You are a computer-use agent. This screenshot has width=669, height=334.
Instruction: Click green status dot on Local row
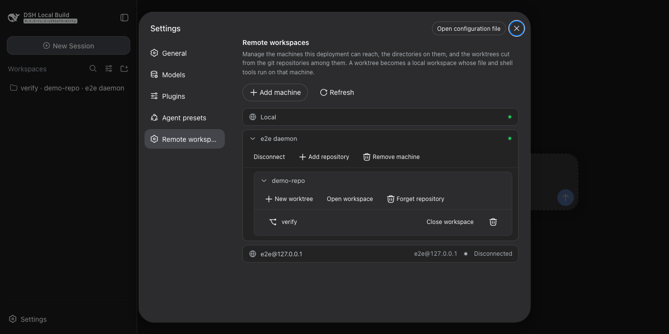510,117
